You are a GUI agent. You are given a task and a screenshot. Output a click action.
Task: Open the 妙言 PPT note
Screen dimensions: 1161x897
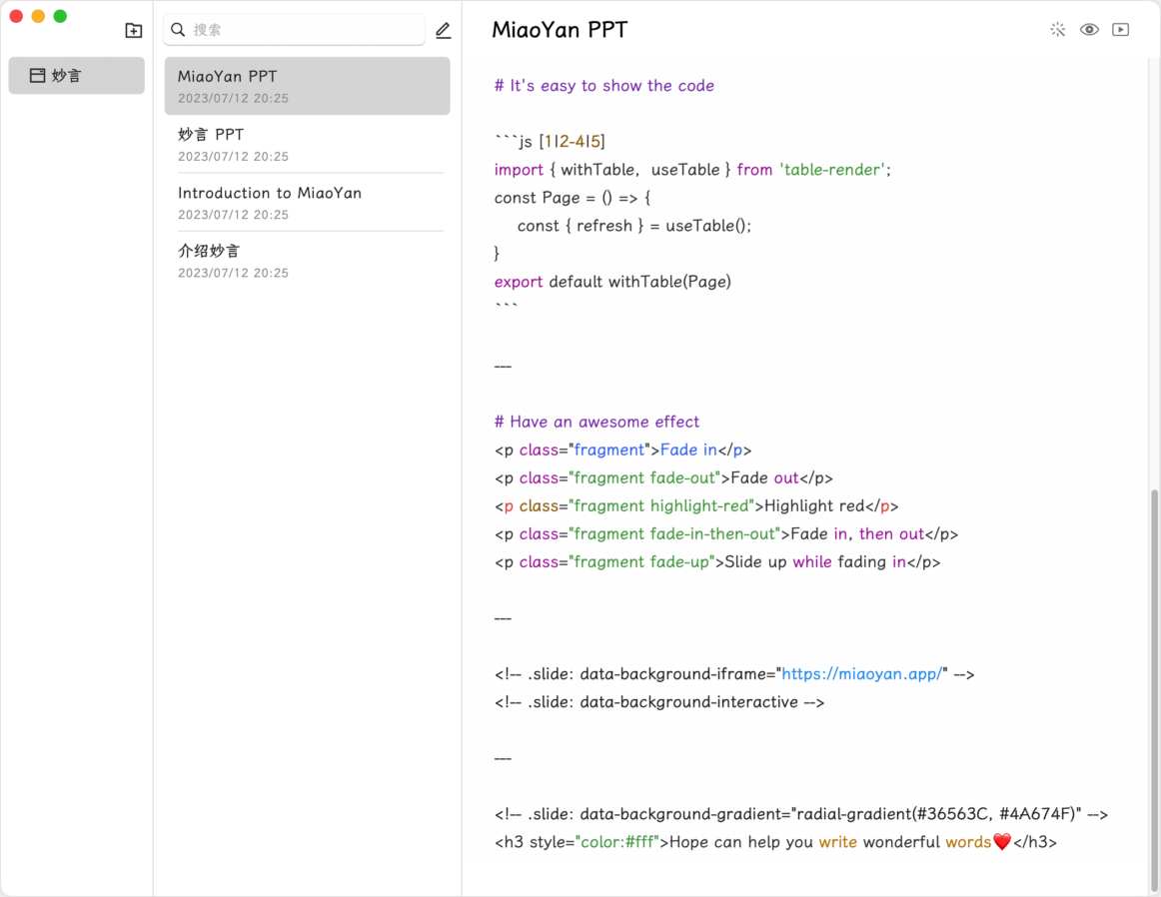[308, 144]
